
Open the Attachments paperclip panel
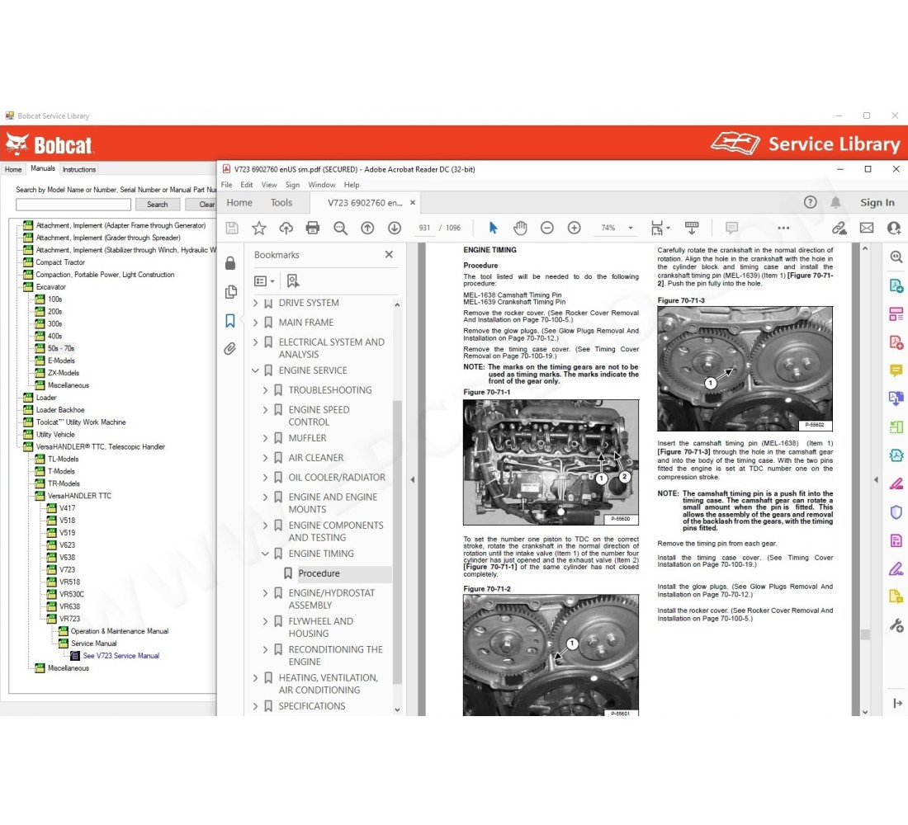click(230, 348)
